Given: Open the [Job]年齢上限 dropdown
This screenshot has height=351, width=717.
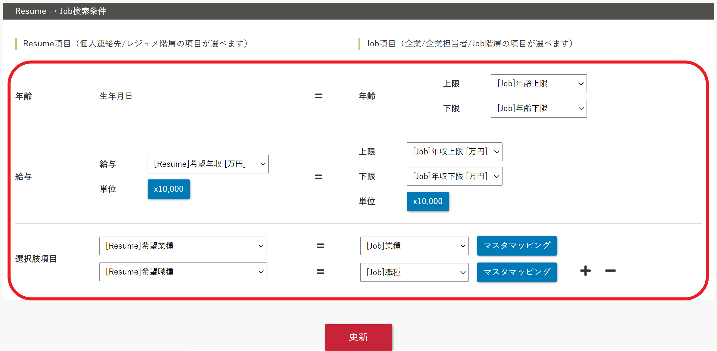Looking at the screenshot, I should (539, 84).
